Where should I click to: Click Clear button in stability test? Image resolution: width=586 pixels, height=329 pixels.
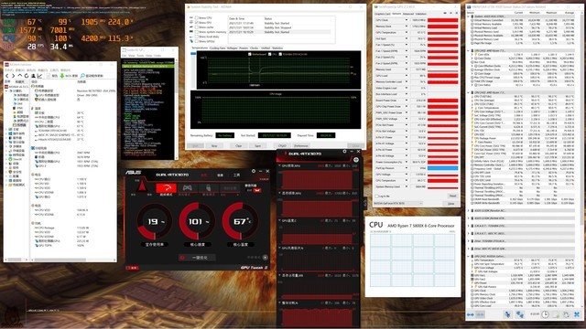pos(238,146)
